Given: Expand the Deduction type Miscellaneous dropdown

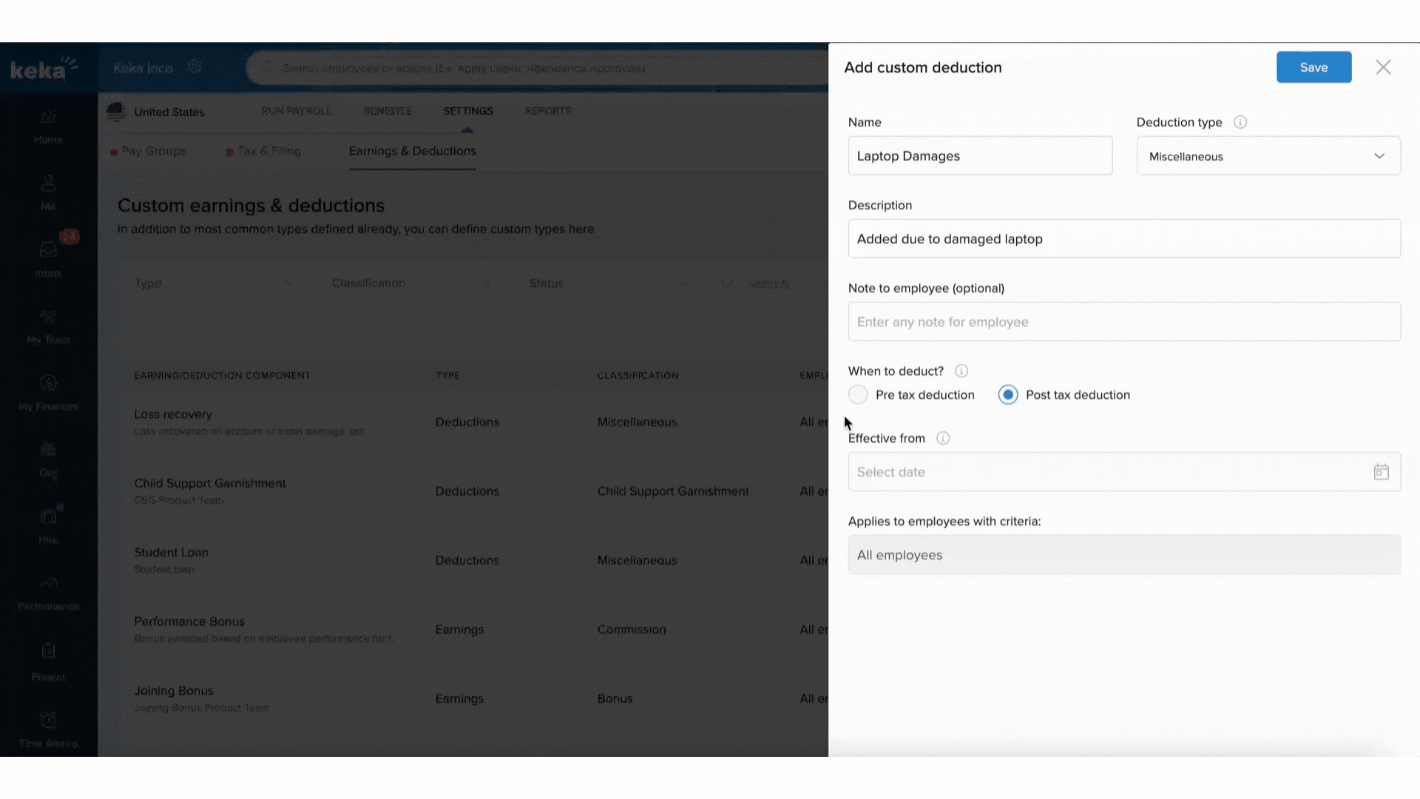Looking at the screenshot, I should (1268, 156).
